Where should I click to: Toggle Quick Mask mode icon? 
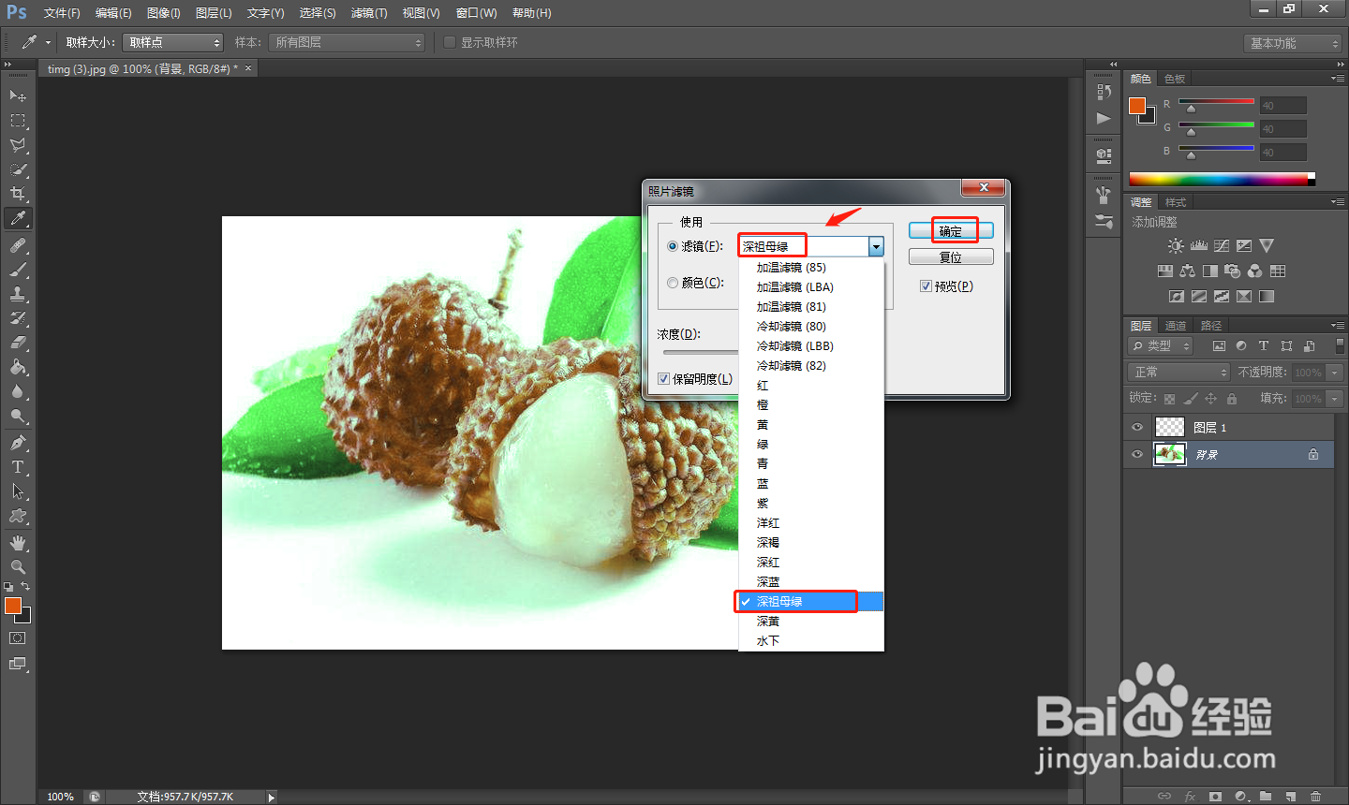click(x=18, y=638)
